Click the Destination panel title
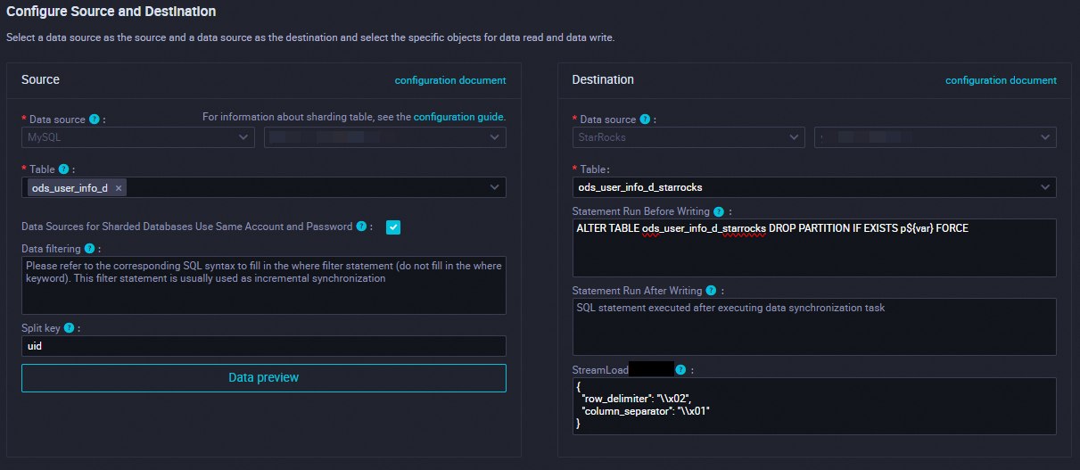Screen dimensions: 1080x470 [x=603, y=79]
